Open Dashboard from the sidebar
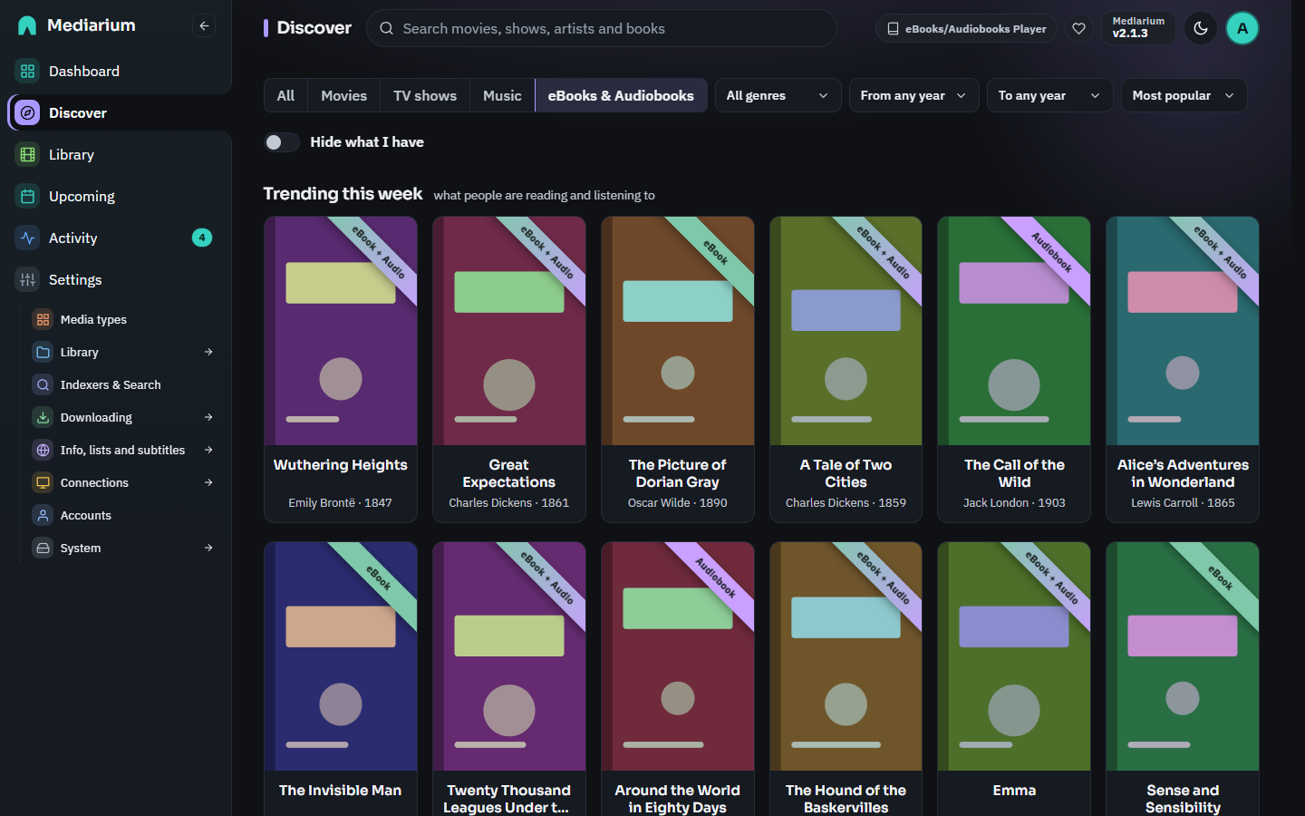Image resolution: width=1305 pixels, height=816 pixels. click(116, 71)
